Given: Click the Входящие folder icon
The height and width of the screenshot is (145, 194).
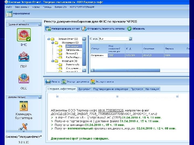Looking at the screenshot, I should coord(56,61).
